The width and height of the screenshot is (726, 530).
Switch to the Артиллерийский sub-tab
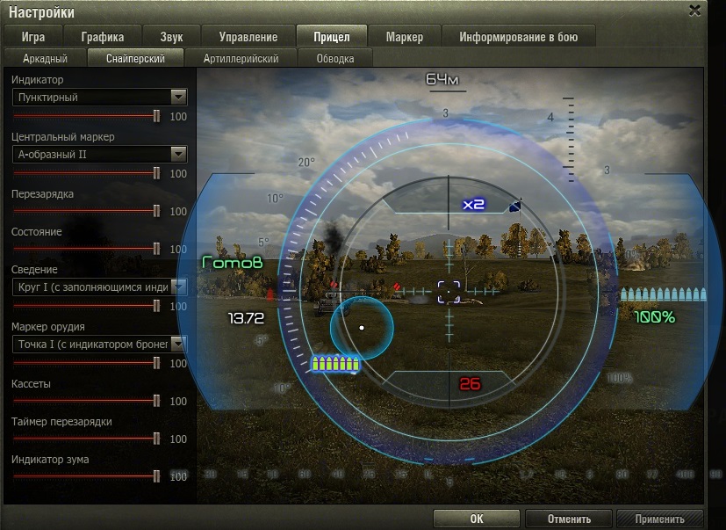point(241,58)
